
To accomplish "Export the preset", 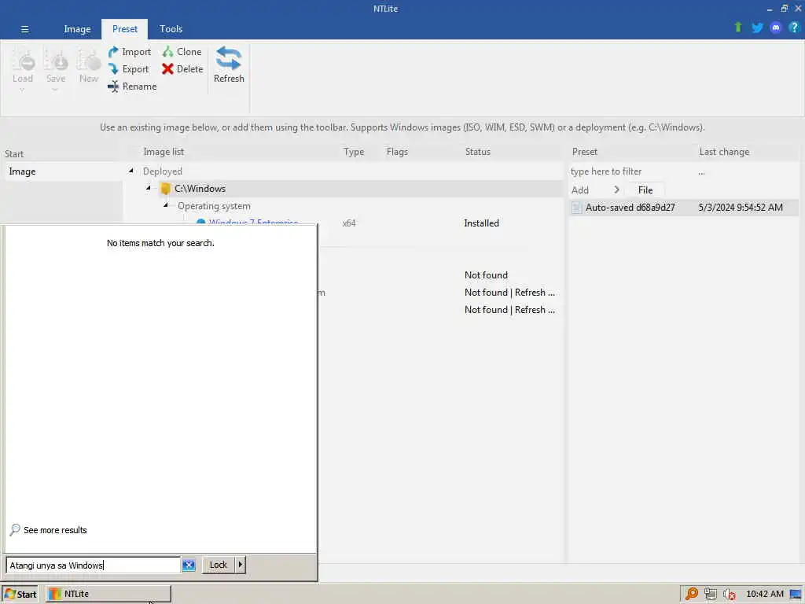I will pyautogui.click(x=128, y=69).
